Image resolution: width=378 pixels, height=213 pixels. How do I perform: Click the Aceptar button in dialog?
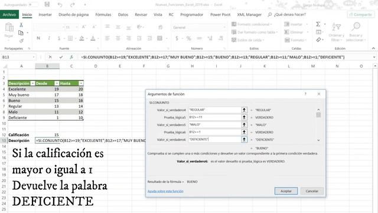click(x=286, y=191)
